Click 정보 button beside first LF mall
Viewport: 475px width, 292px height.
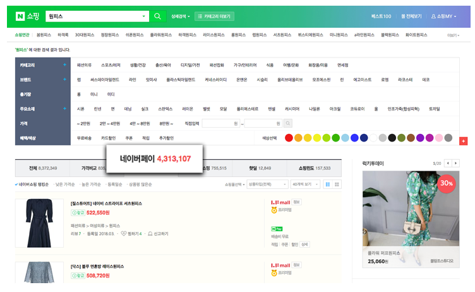pyautogui.click(x=296, y=202)
